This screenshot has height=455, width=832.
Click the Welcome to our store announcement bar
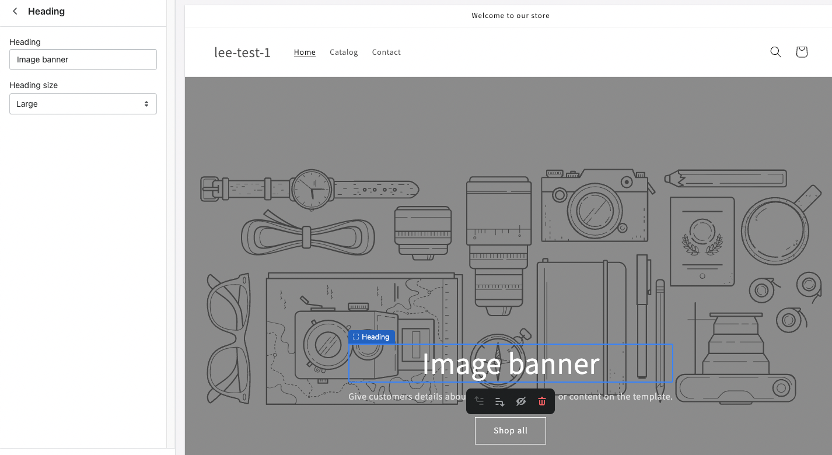click(x=511, y=16)
